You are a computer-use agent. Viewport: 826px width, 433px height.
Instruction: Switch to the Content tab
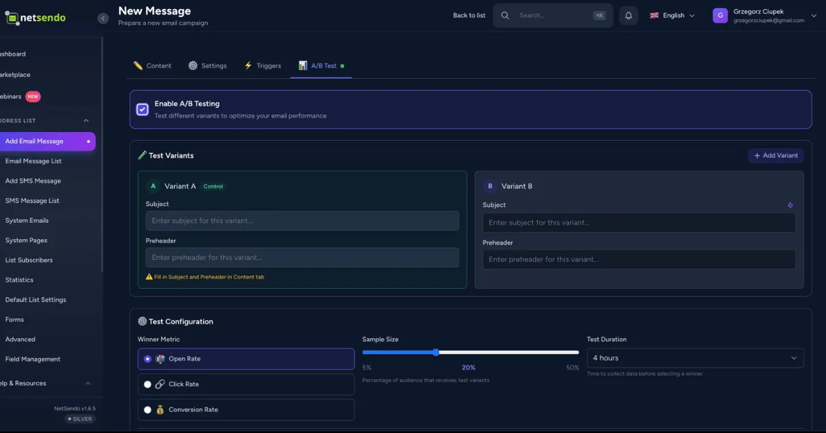[x=152, y=65]
